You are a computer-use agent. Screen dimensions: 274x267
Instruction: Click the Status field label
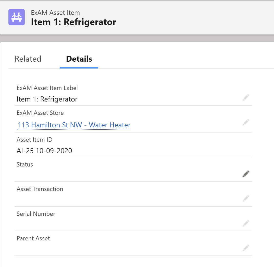click(x=25, y=164)
